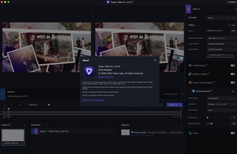This screenshot has width=237, height=154.
Task: Add a new input video with plus icon
Action: coord(24,125)
